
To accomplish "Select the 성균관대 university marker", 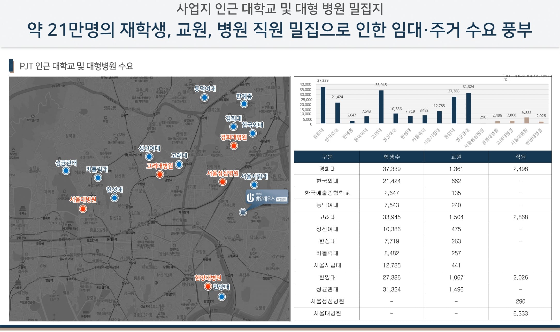I will (66, 170).
